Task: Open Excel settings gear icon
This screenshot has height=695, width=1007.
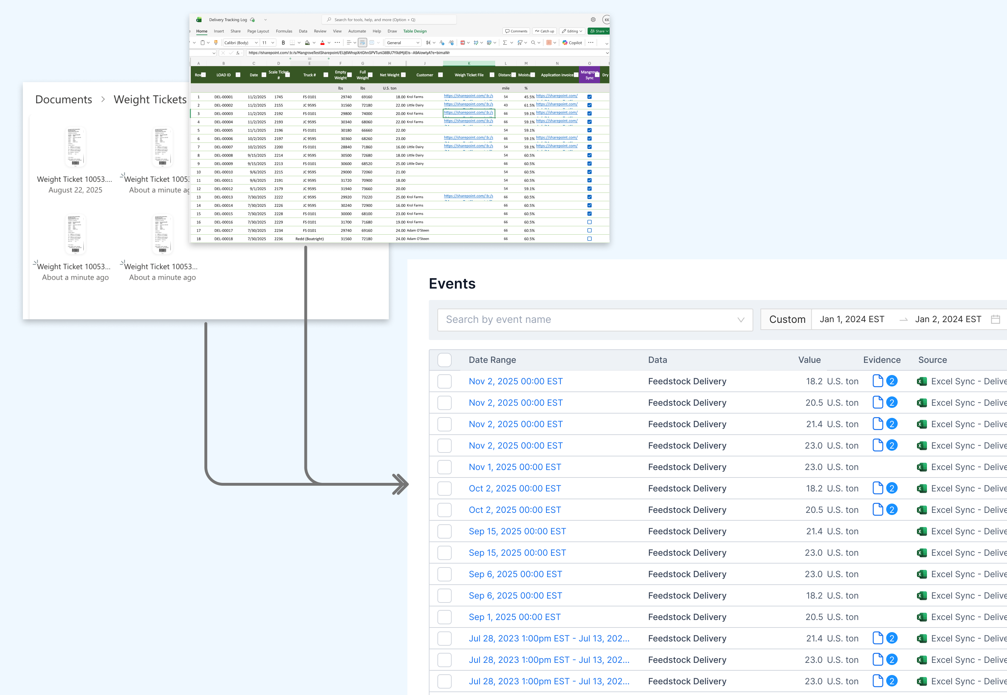Action: [593, 20]
